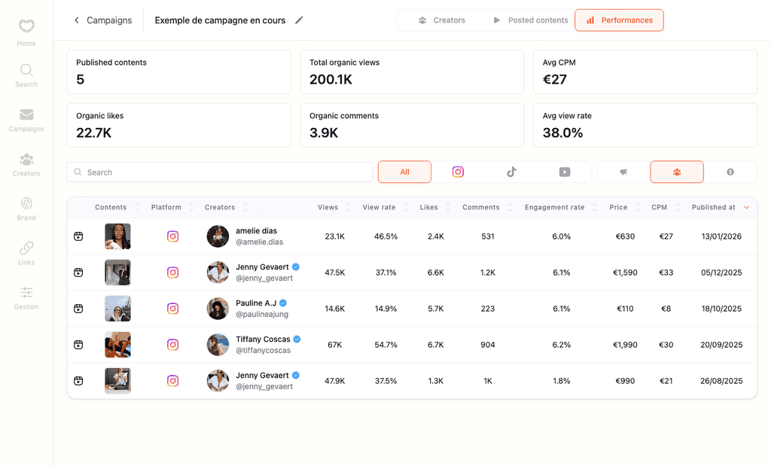Switch to the Creators tab
The image size is (771, 466).
point(441,20)
